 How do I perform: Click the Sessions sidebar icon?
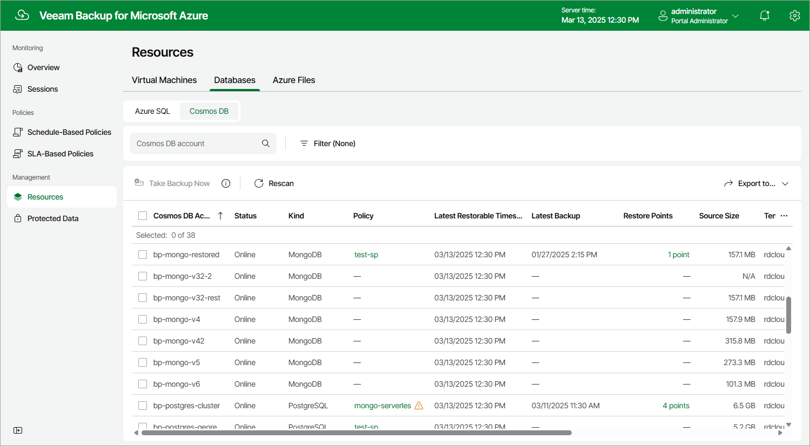(18, 89)
